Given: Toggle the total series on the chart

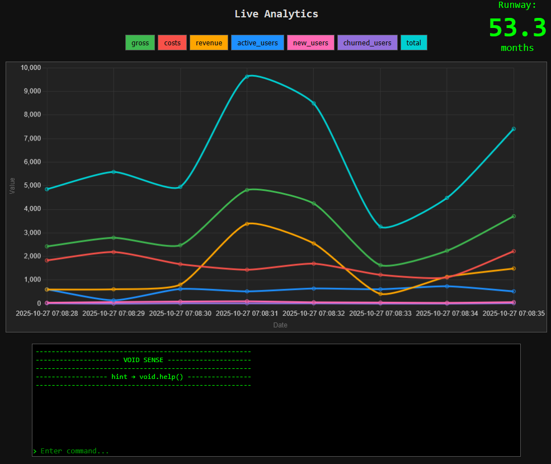Looking at the screenshot, I should pos(414,43).
